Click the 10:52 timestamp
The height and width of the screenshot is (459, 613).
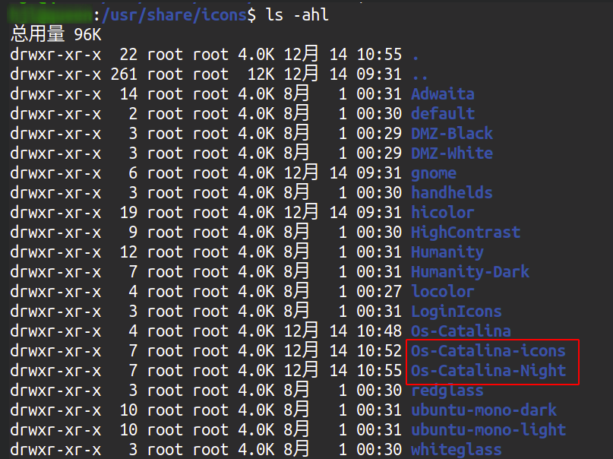tap(379, 350)
